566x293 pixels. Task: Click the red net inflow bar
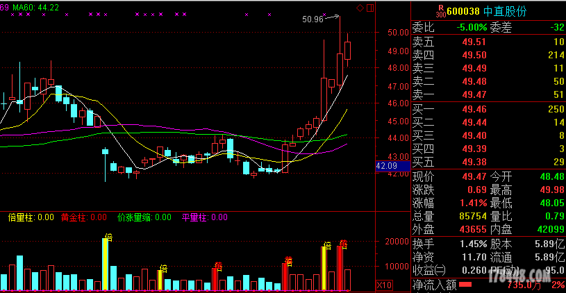click(466, 285)
